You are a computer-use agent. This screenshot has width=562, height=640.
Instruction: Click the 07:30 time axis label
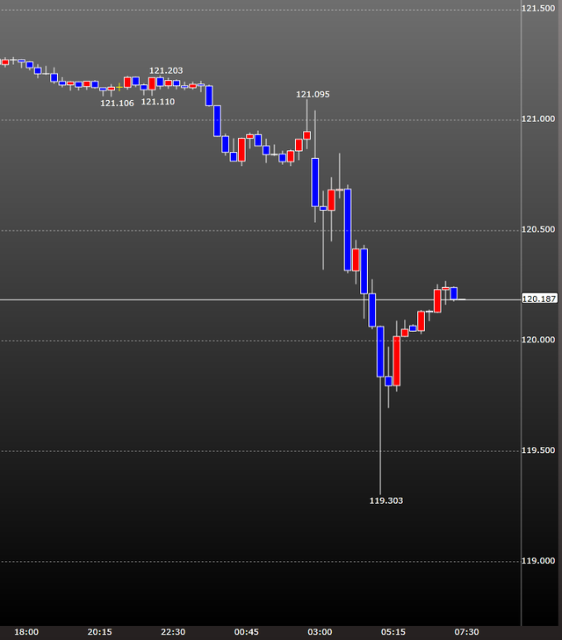[467, 632]
